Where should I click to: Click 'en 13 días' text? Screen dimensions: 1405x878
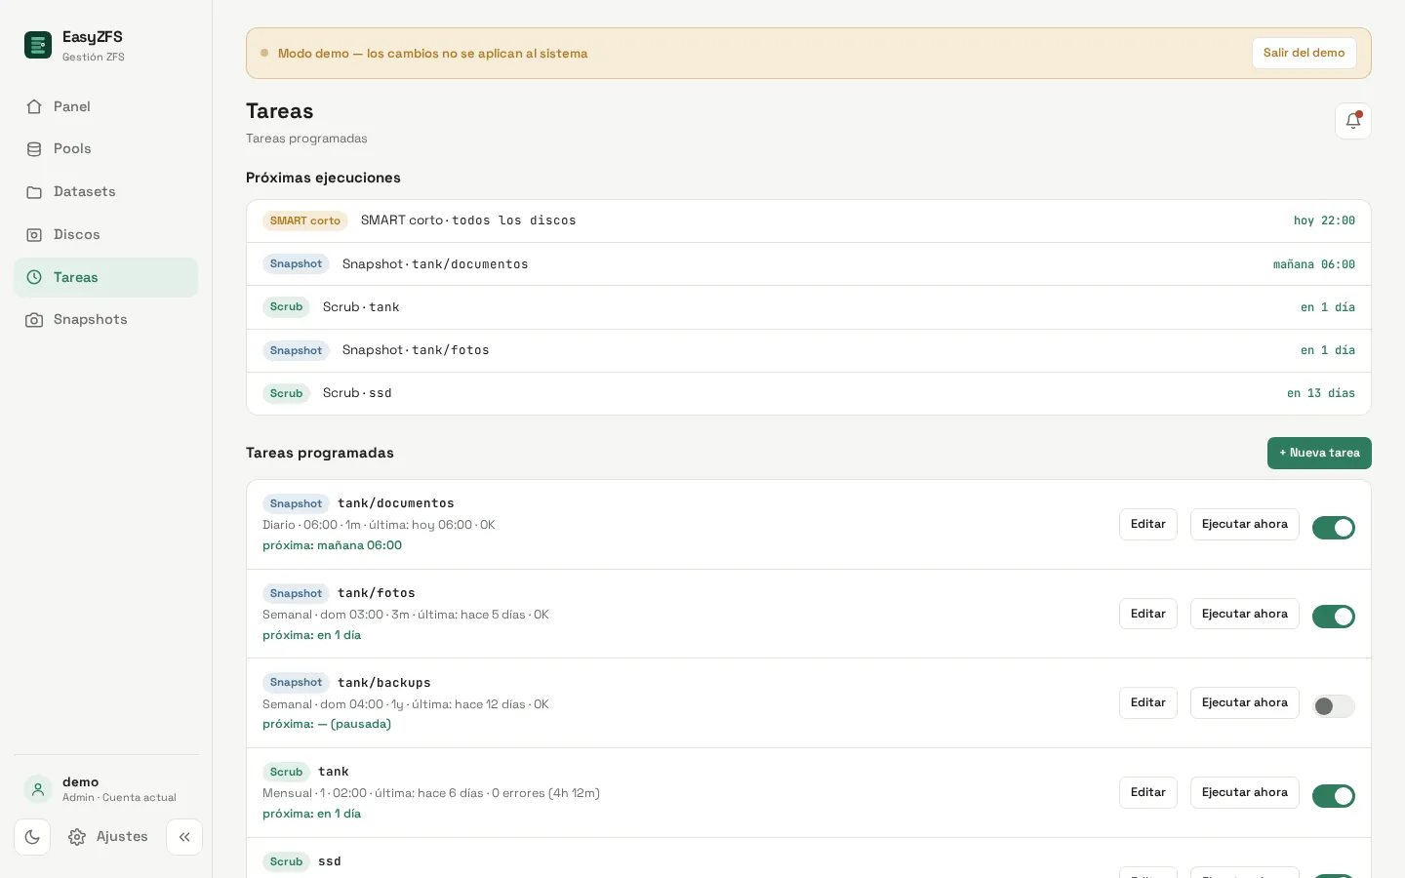1321,393
